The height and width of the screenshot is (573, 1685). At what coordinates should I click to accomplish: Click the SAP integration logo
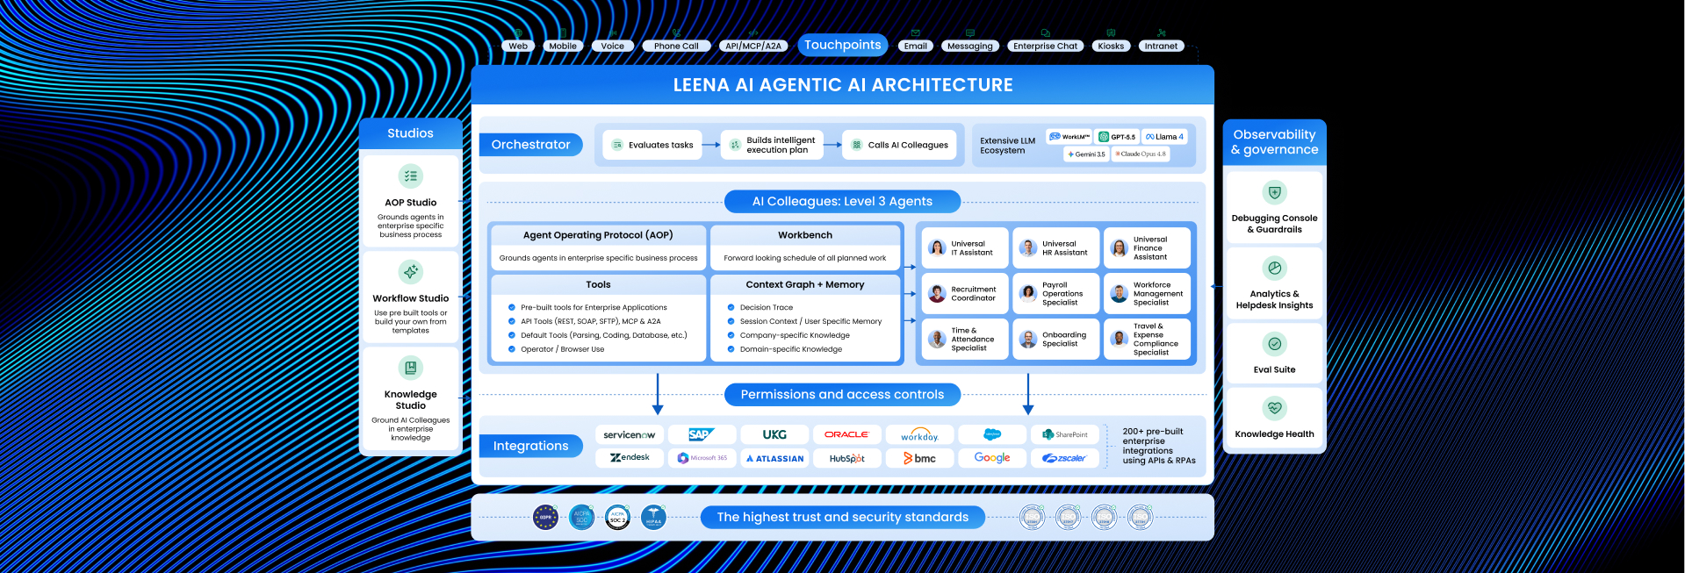pos(701,434)
